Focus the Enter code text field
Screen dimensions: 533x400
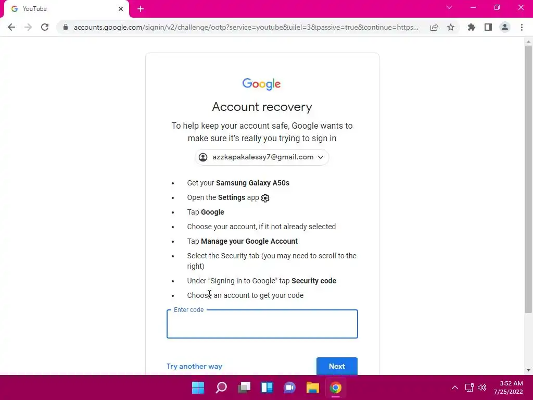tap(262, 324)
